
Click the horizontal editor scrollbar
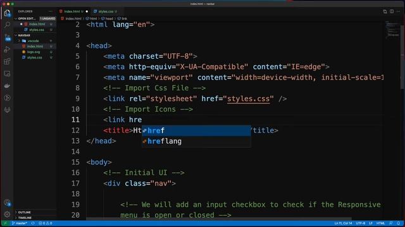click(x=218, y=219)
